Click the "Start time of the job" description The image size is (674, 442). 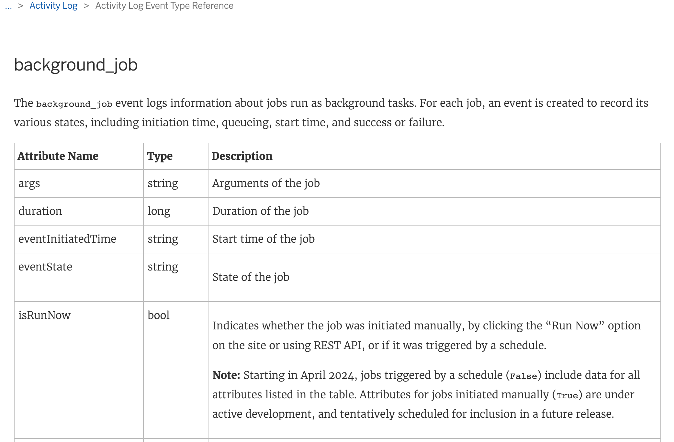[263, 239]
